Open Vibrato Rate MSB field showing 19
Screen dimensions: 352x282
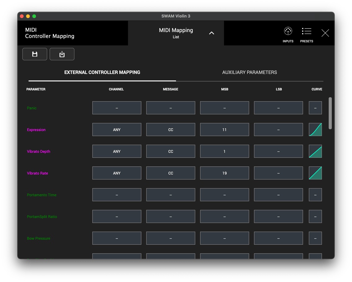224,173
